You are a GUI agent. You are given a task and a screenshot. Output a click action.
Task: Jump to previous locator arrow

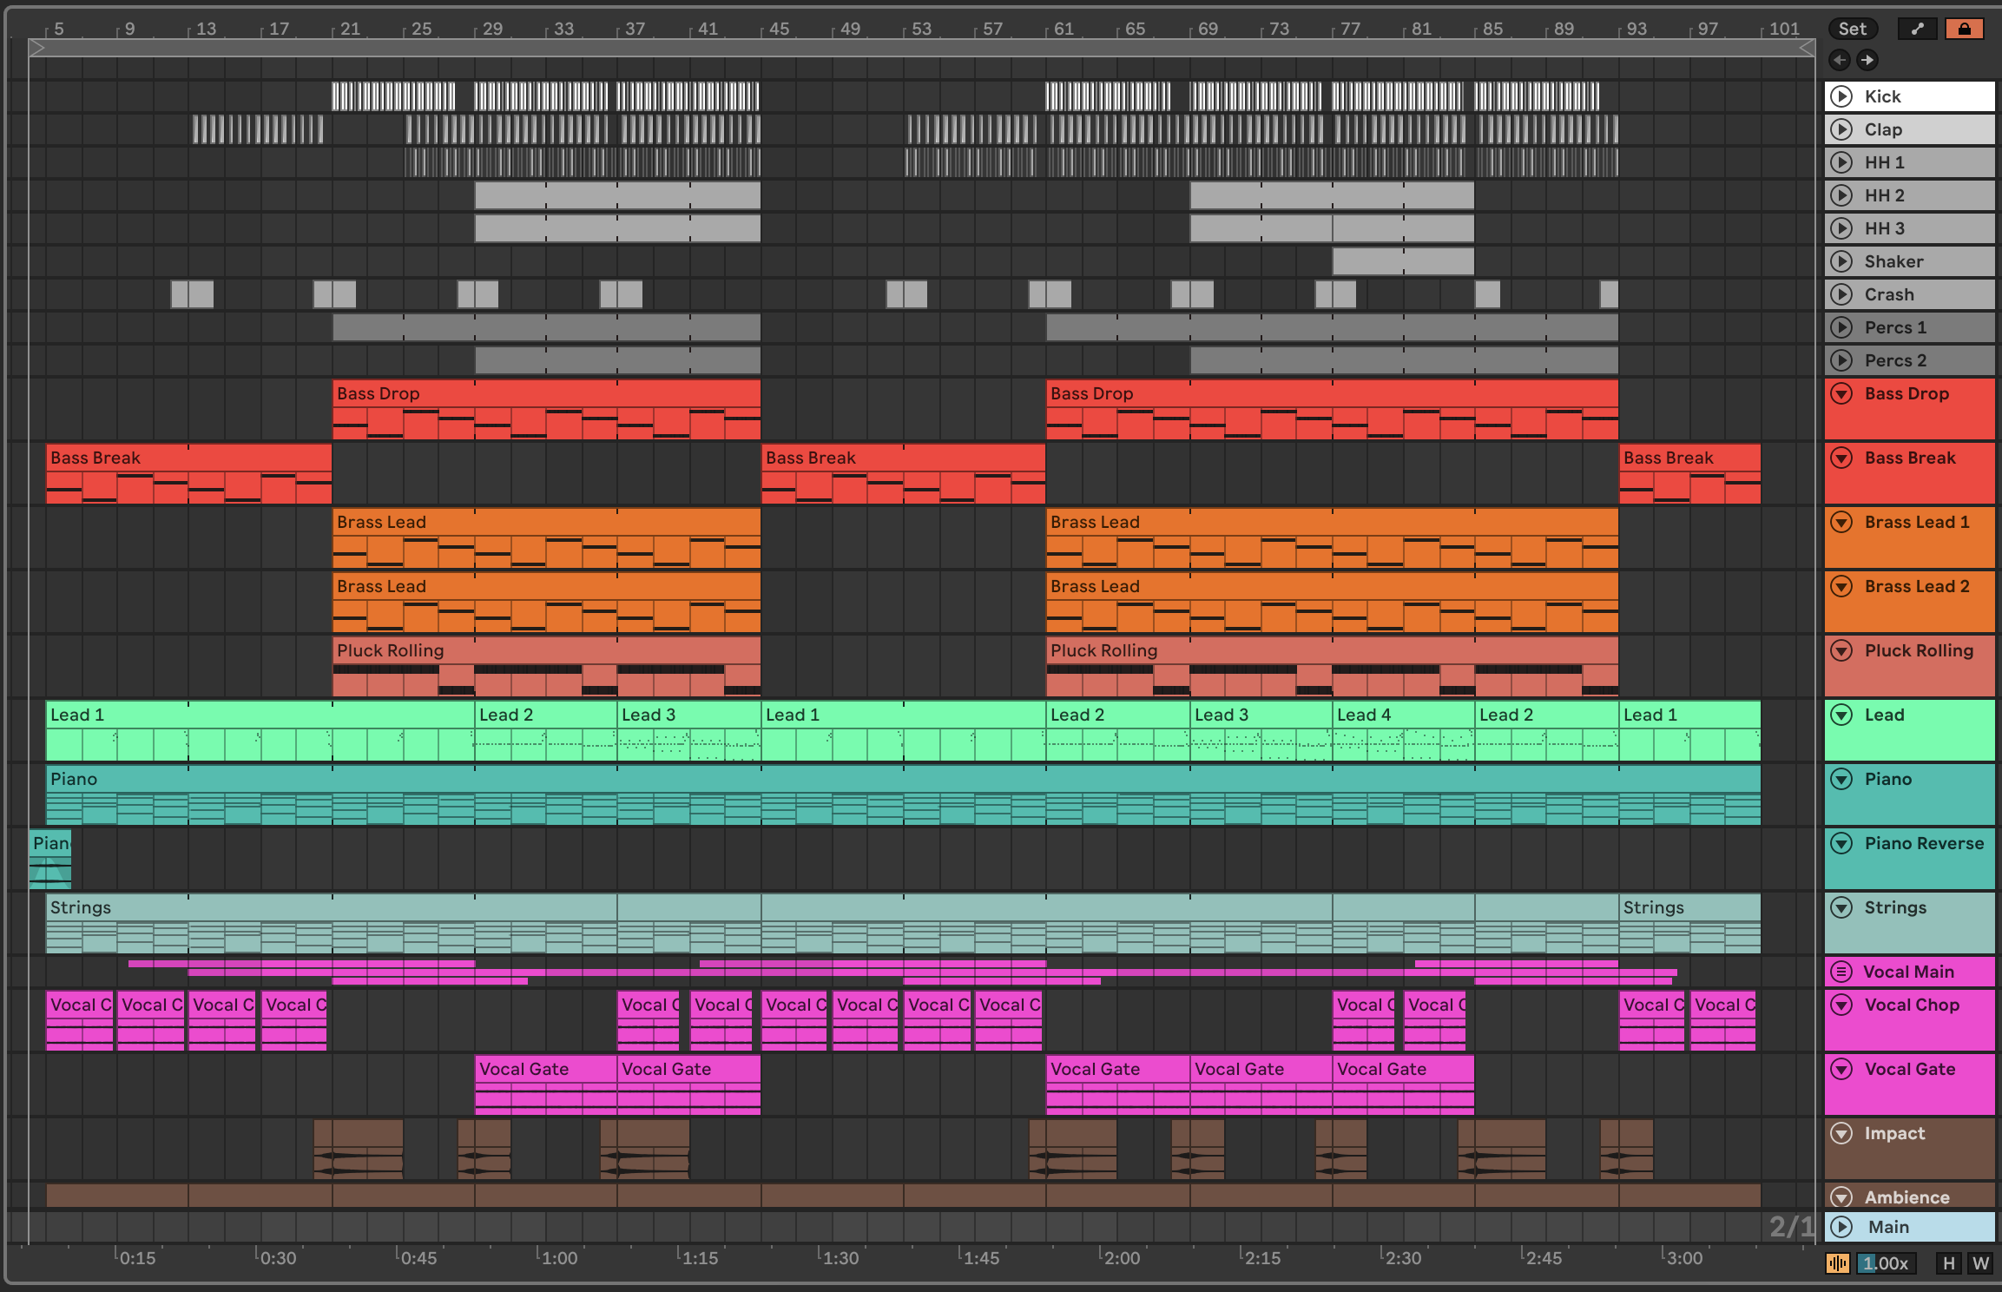[x=1839, y=60]
